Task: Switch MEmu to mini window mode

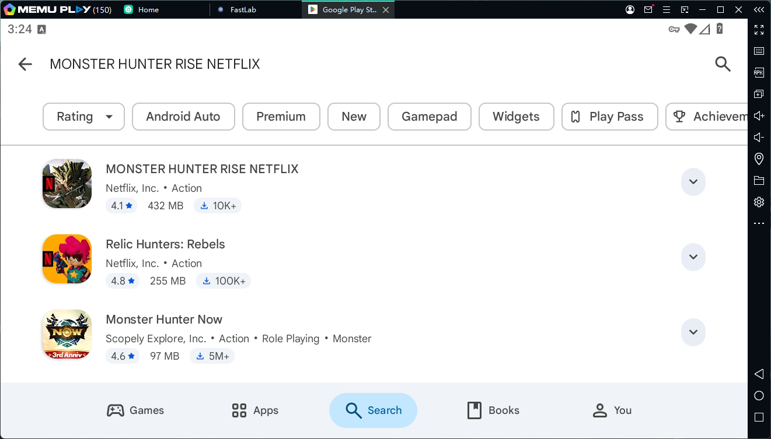Action: point(685,10)
